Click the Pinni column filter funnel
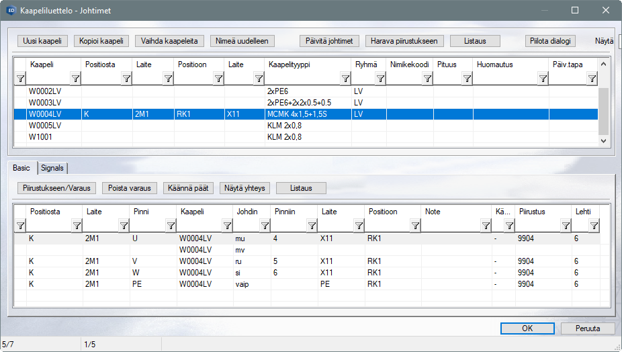 pos(171,226)
